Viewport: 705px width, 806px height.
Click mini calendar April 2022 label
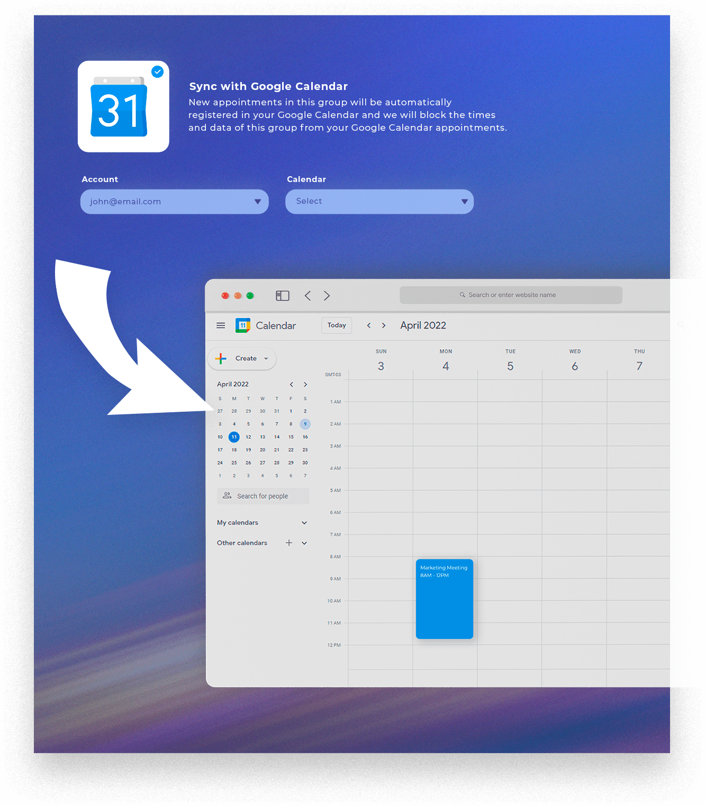(x=232, y=384)
